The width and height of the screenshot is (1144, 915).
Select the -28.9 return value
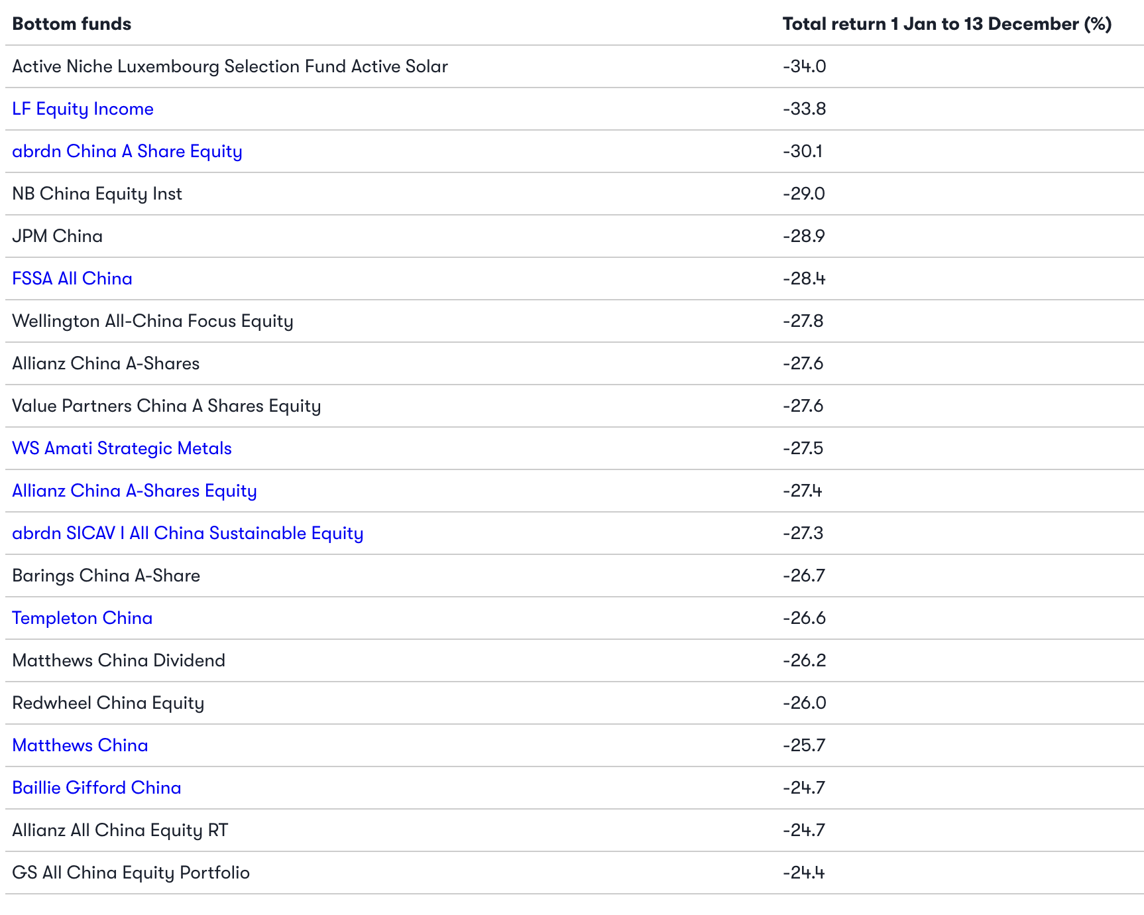[804, 236]
